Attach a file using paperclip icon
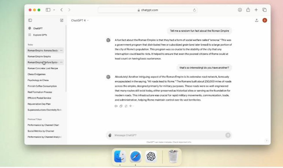 (110, 135)
